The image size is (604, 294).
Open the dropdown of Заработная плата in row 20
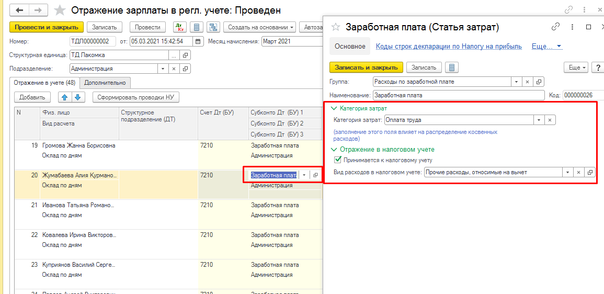click(304, 175)
